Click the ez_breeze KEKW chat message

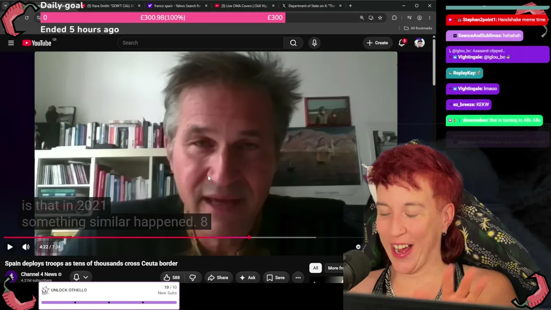tap(468, 104)
